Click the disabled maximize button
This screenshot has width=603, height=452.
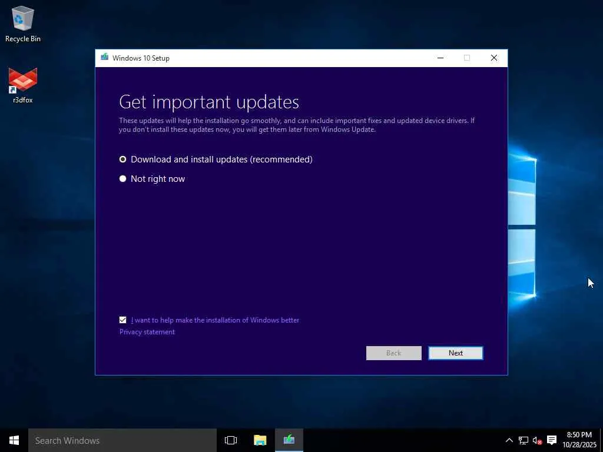[467, 58]
